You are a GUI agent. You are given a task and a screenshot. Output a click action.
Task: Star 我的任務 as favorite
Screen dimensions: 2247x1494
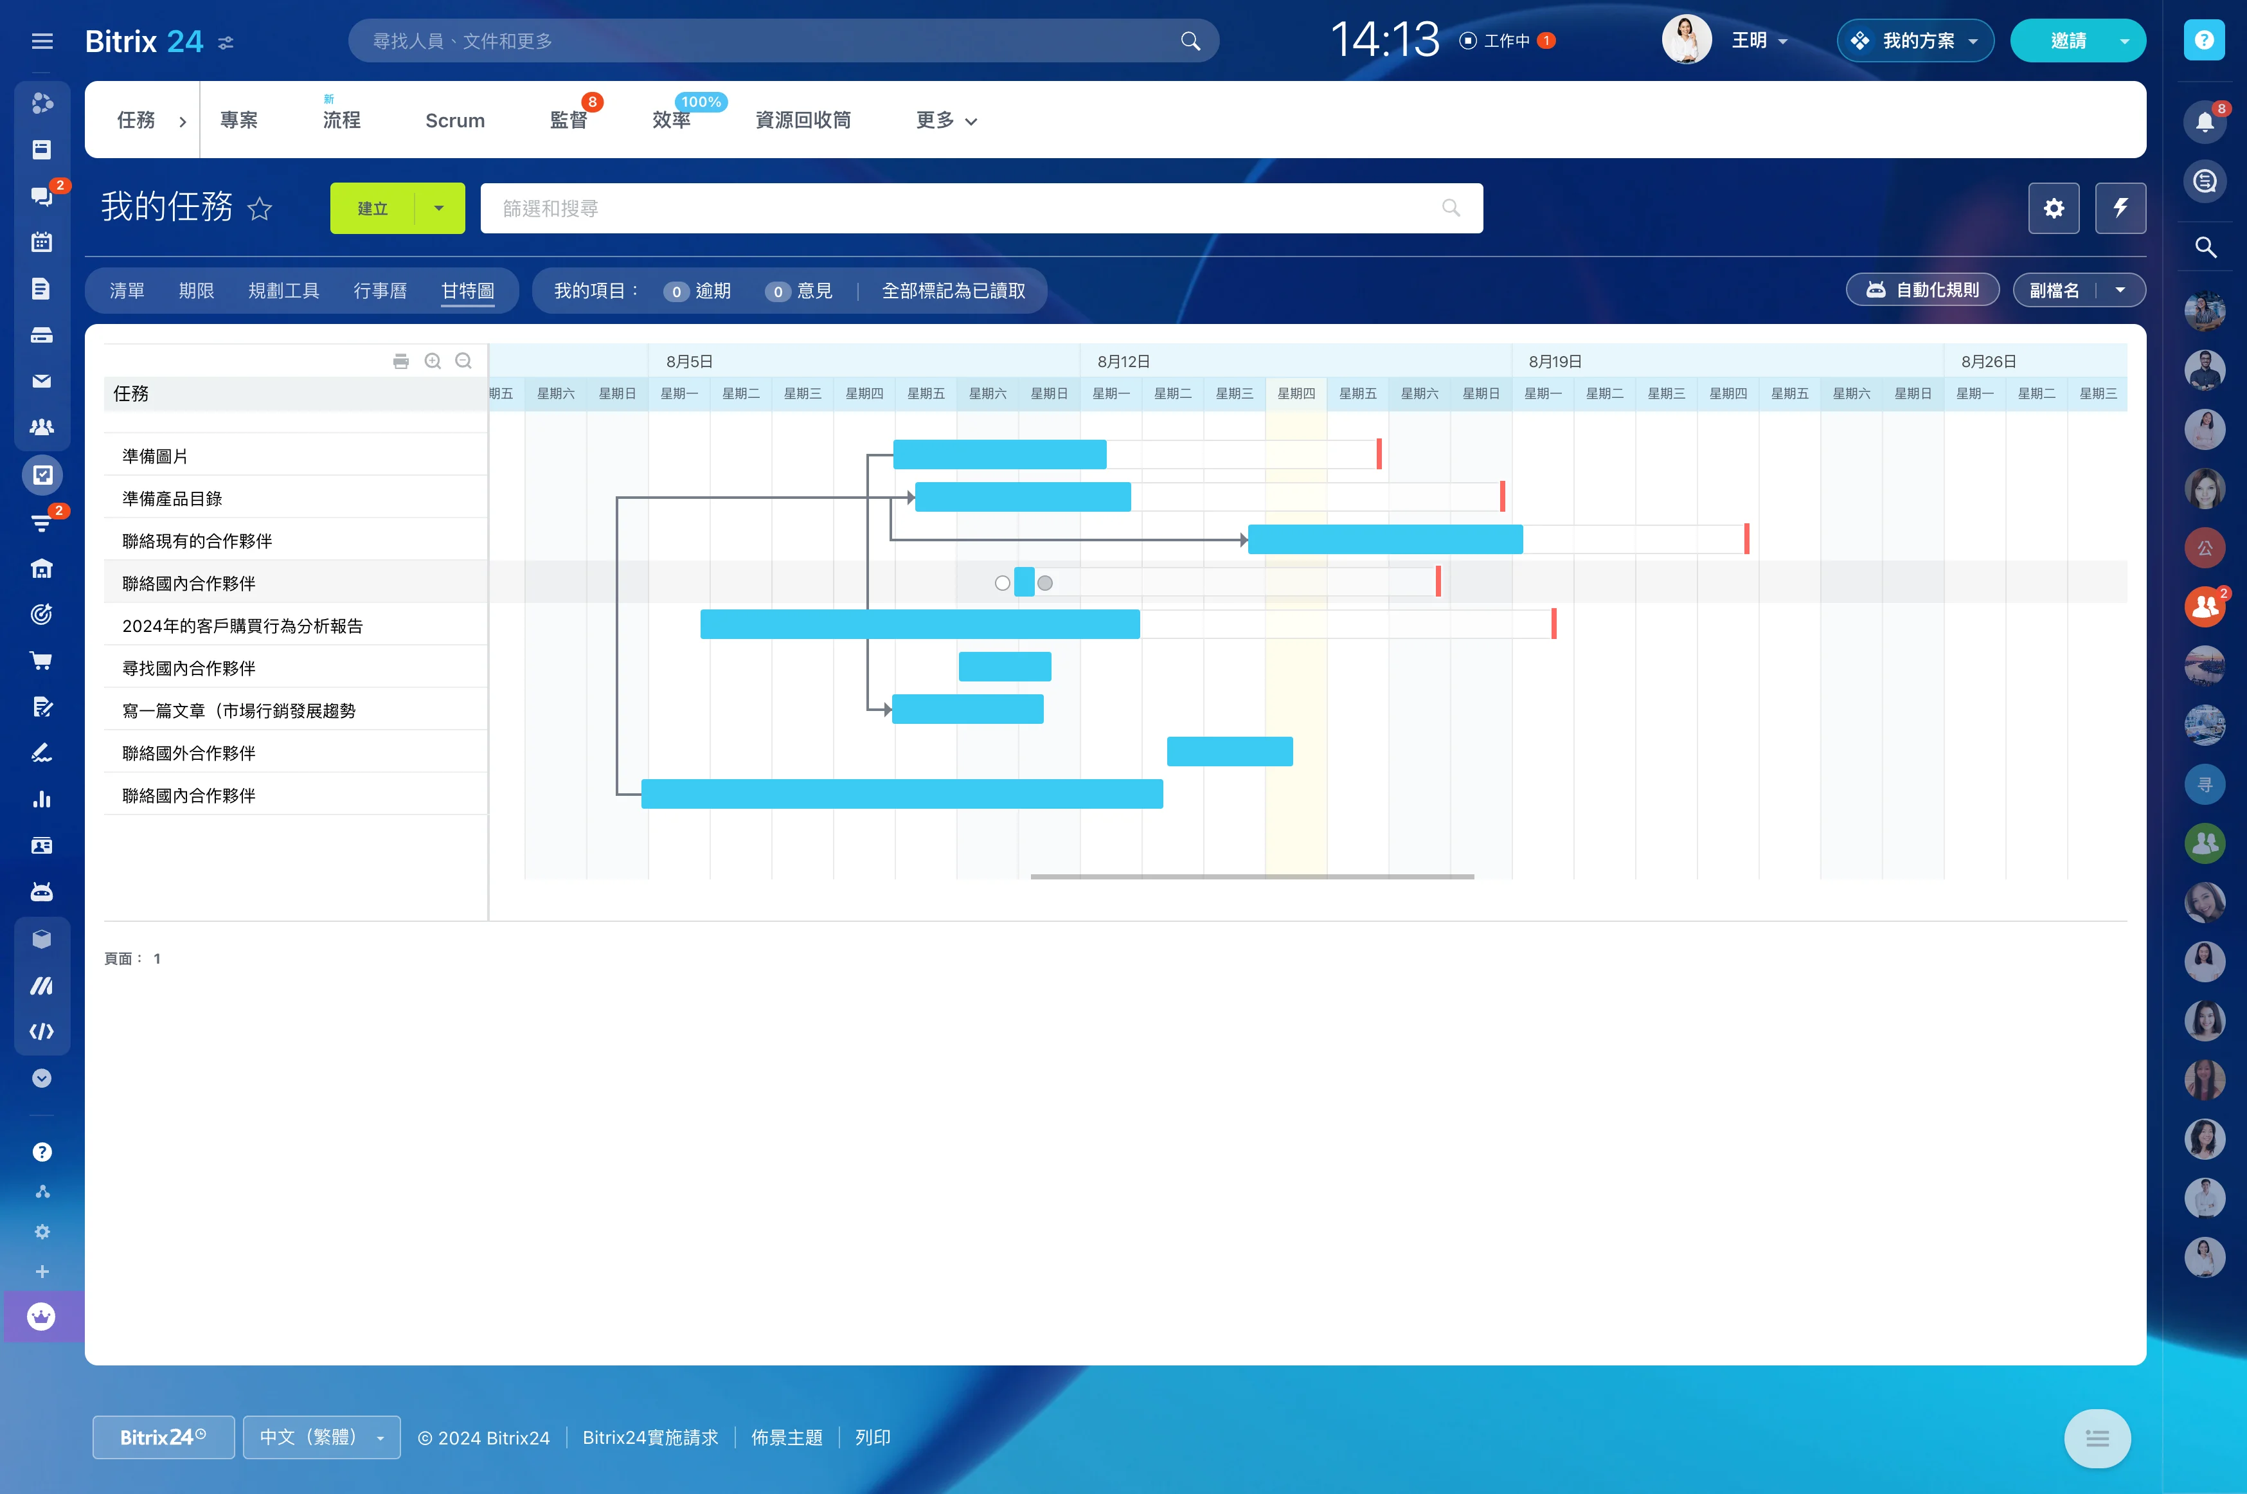click(259, 209)
